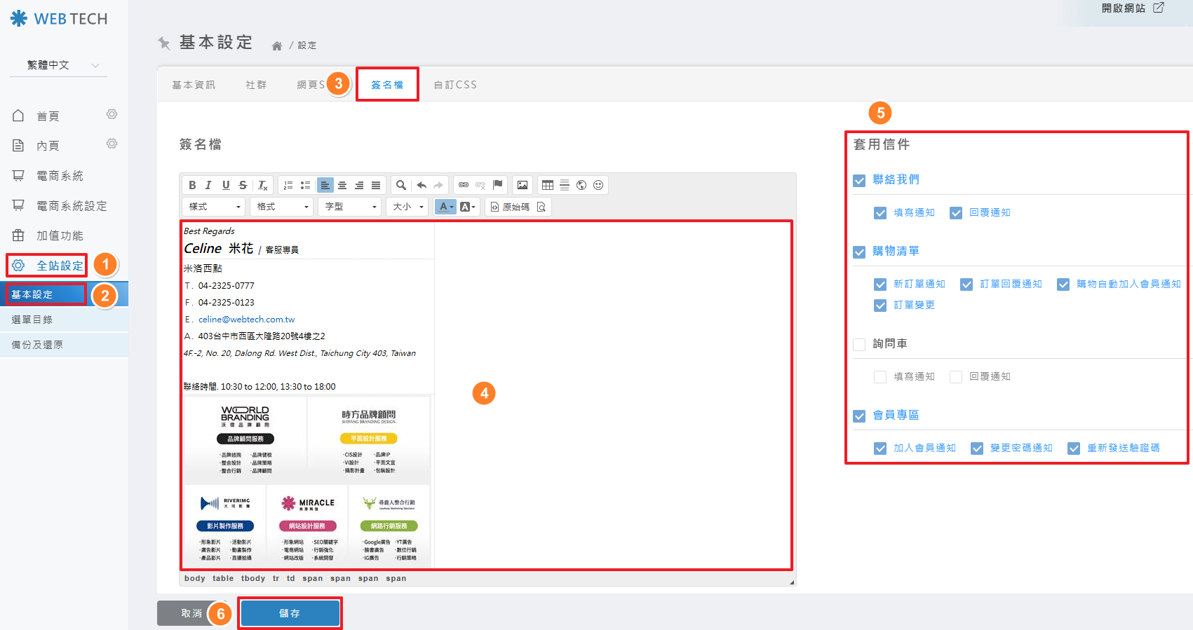Click the 儲存 save button
Image resolution: width=1193 pixels, height=630 pixels.
point(290,613)
